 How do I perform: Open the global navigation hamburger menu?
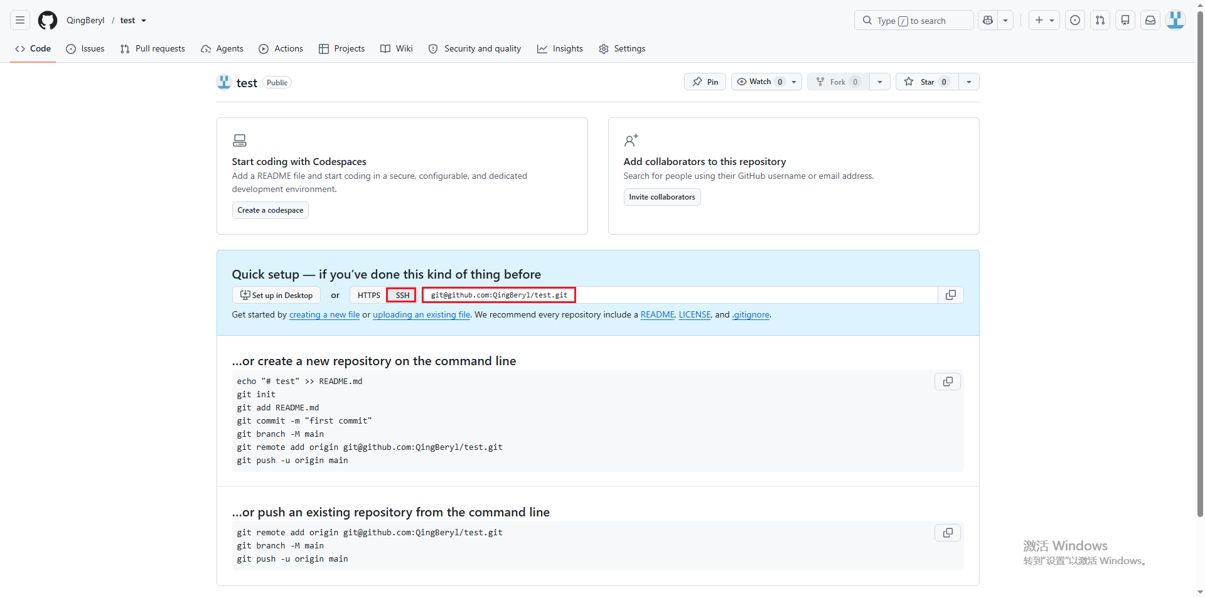point(20,21)
